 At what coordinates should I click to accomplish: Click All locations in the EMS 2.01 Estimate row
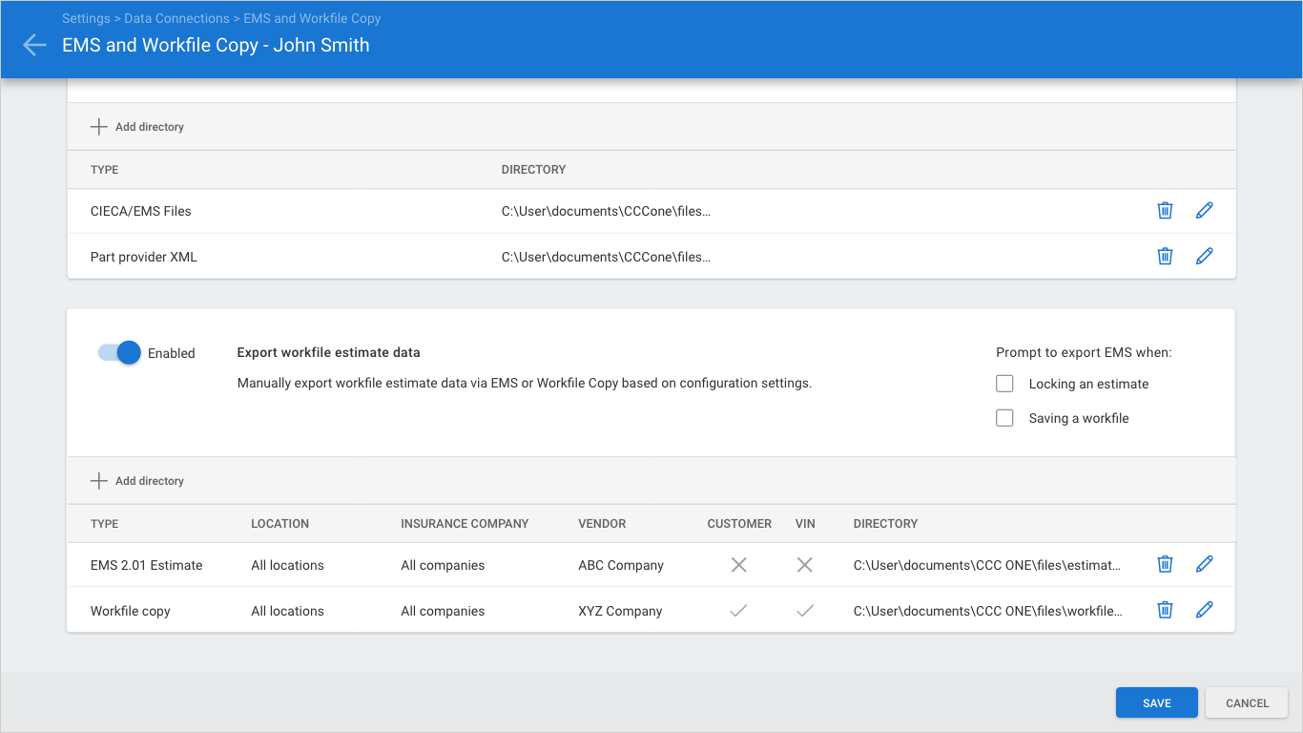(x=288, y=565)
